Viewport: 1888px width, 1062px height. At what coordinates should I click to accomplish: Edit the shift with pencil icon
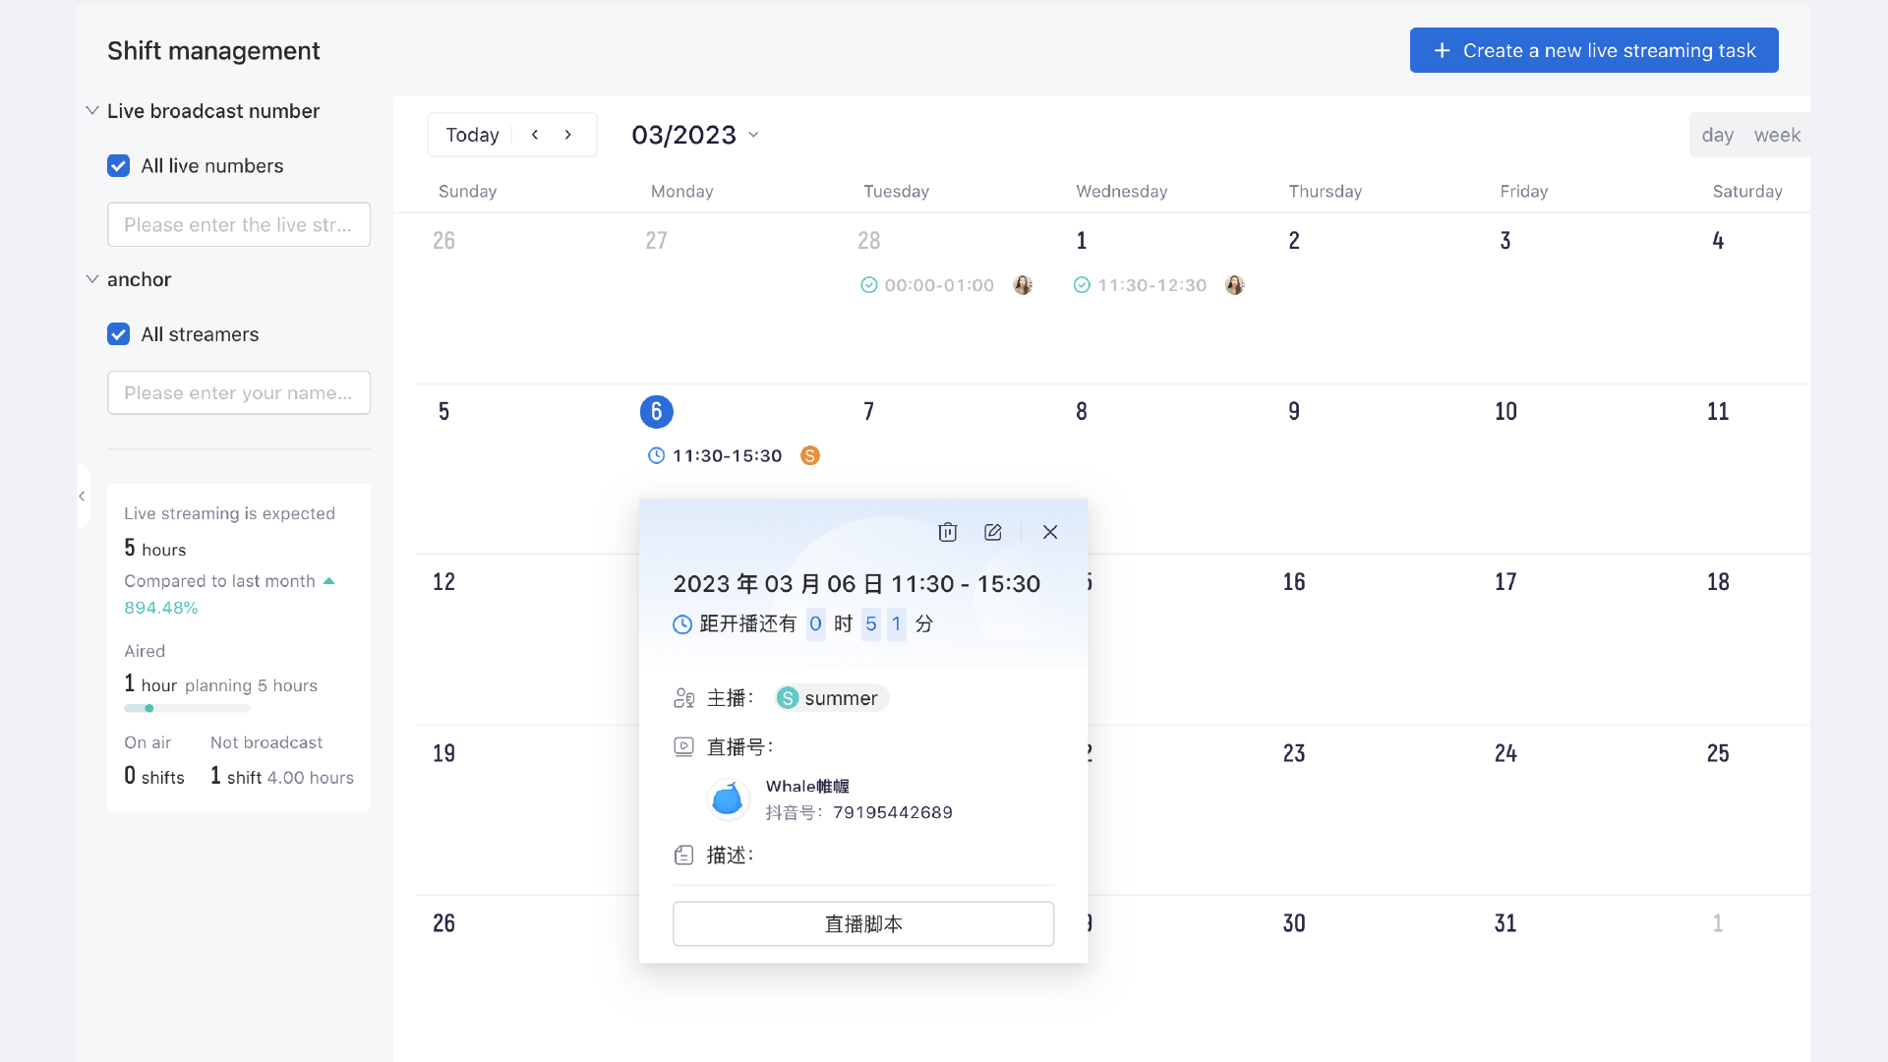pos(992,532)
